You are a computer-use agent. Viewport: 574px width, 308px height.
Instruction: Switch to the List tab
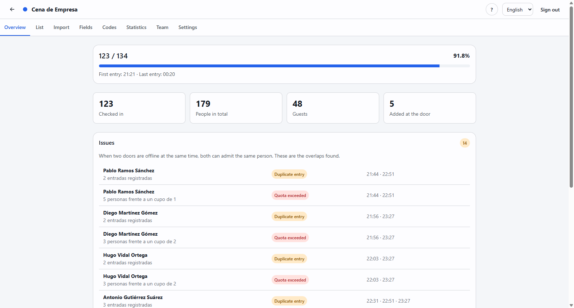tap(39, 27)
